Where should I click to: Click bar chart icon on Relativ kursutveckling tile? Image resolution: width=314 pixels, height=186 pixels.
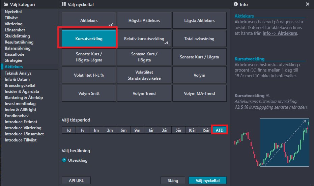166,43
